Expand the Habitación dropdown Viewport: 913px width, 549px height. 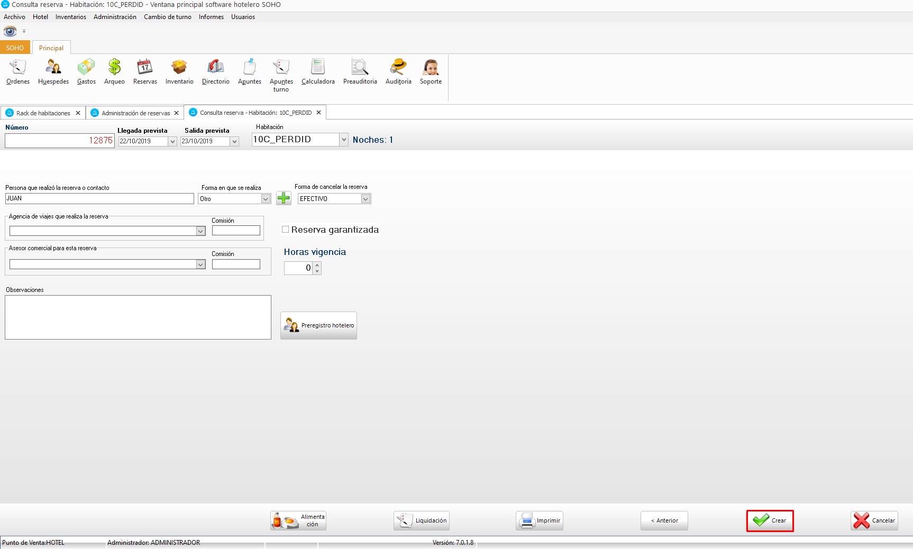[344, 140]
